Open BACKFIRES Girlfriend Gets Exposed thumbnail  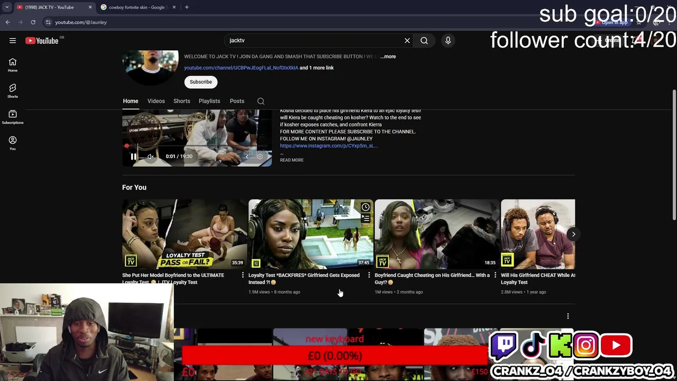point(310,234)
